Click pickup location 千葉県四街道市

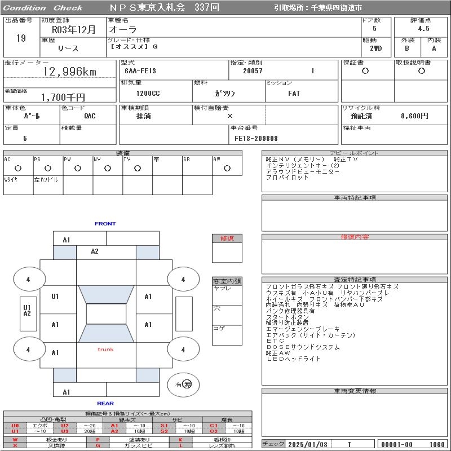pyautogui.click(x=336, y=8)
